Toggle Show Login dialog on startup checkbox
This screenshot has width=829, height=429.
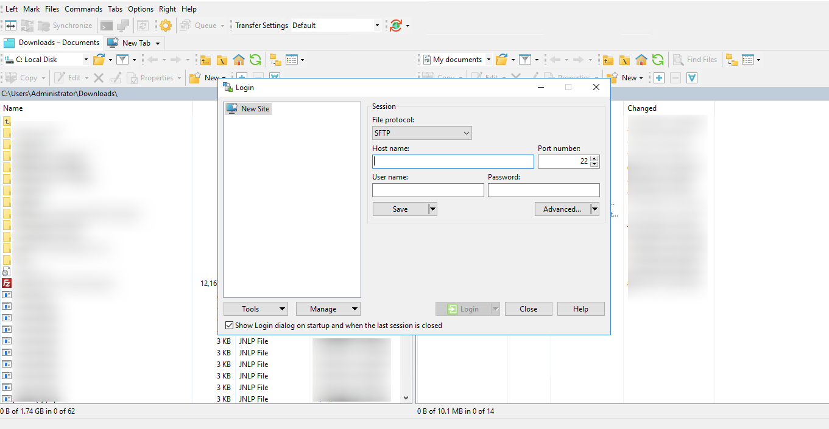point(230,326)
